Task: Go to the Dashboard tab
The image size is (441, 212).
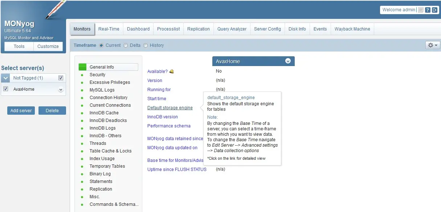Action: click(138, 29)
